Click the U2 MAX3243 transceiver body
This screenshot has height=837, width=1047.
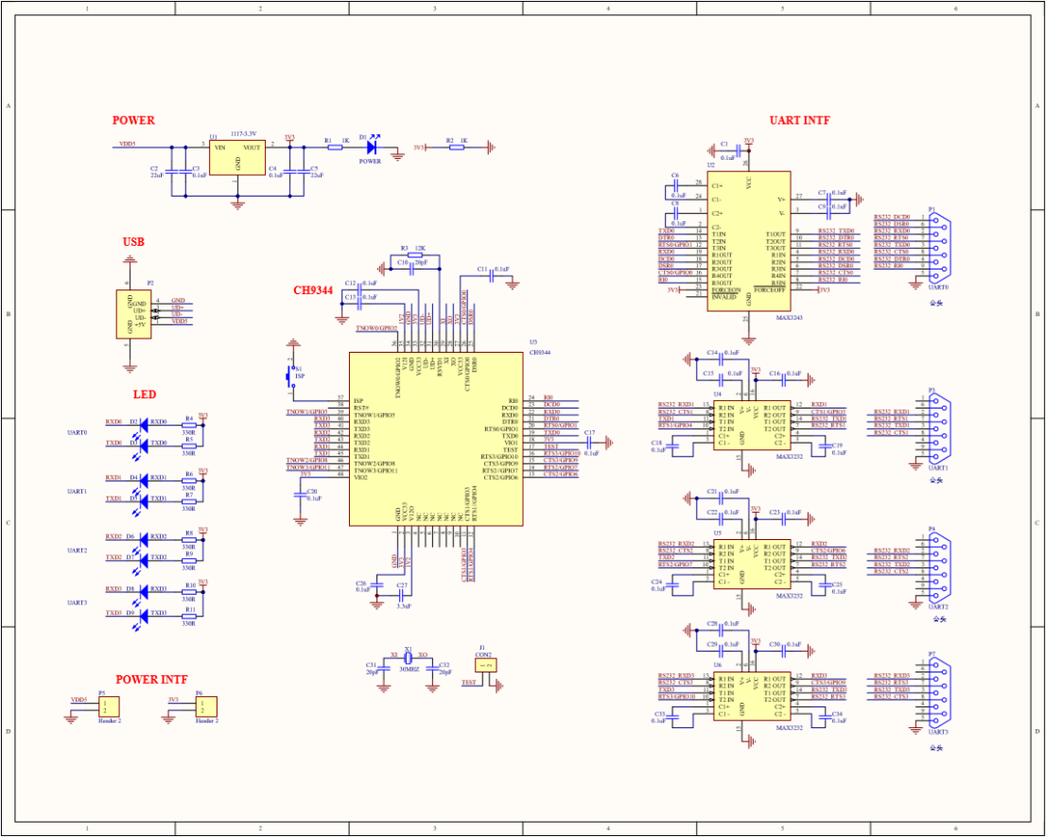click(748, 241)
